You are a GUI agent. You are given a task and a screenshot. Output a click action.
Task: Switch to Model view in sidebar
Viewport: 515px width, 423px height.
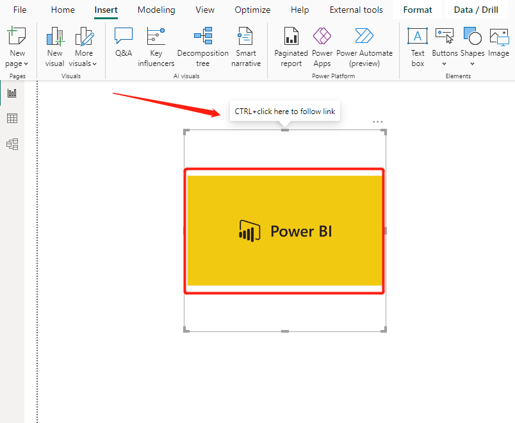tap(12, 144)
